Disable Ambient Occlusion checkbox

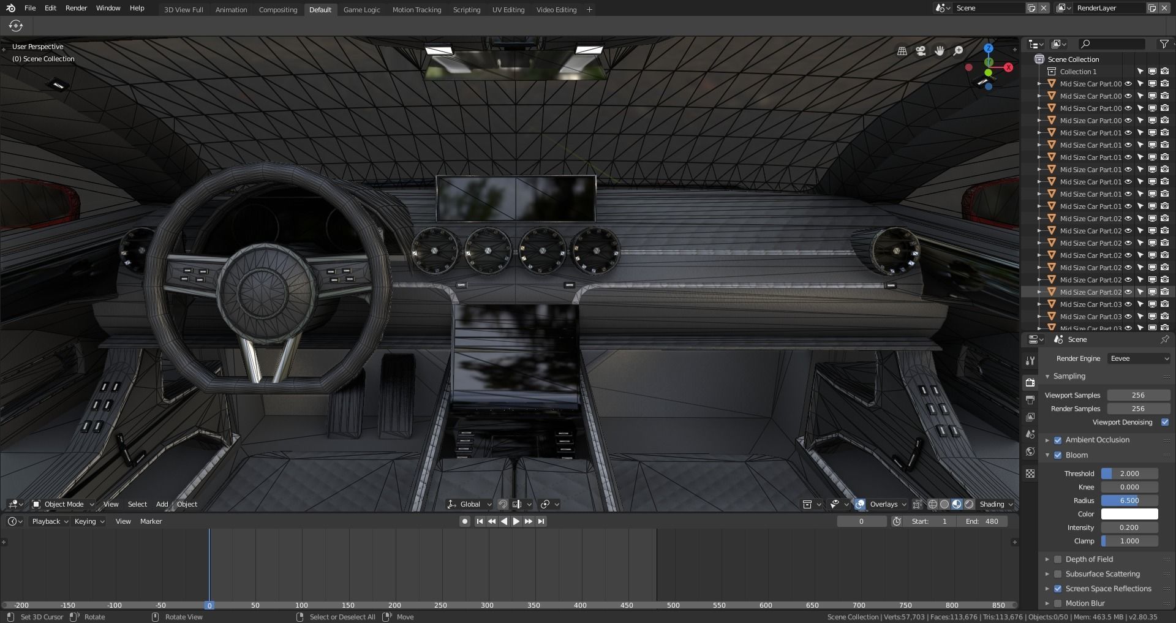click(x=1058, y=440)
